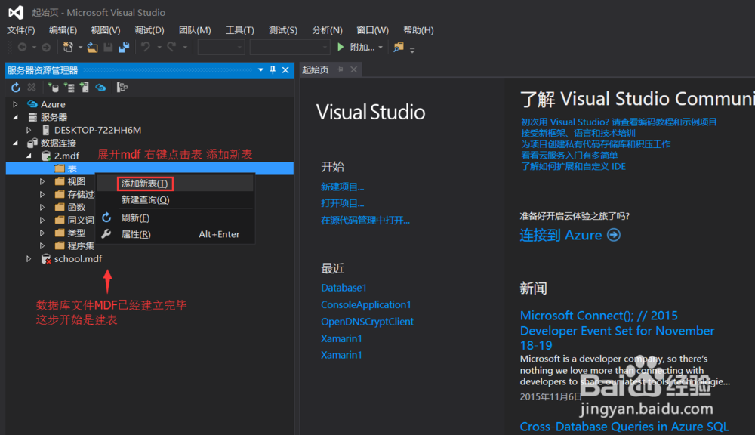Screen dimensions: 755x435
Task: Click the pin icon on Start Page tab
Action: coord(340,69)
